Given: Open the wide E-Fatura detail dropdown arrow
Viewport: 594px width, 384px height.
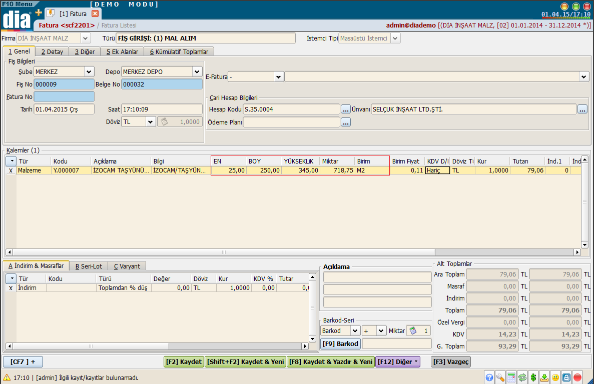Looking at the screenshot, I should [x=583, y=77].
